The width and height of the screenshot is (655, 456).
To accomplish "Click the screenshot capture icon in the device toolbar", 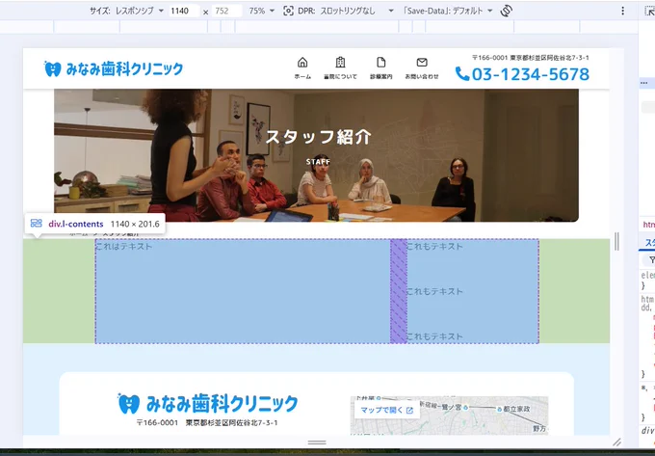I will click(x=288, y=11).
